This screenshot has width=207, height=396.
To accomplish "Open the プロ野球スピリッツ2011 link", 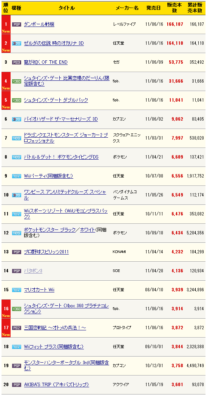I will [46, 252].
